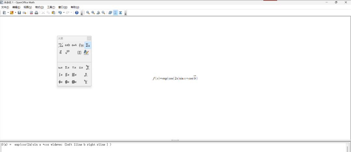Open the 文件(F) menu

(5, 7)
